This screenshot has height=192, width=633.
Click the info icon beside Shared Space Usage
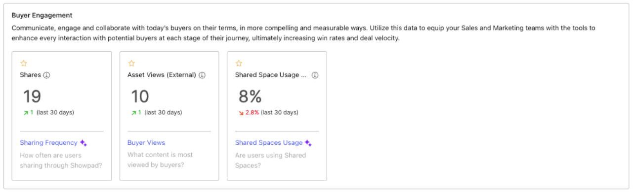click(x=315, y=75)
